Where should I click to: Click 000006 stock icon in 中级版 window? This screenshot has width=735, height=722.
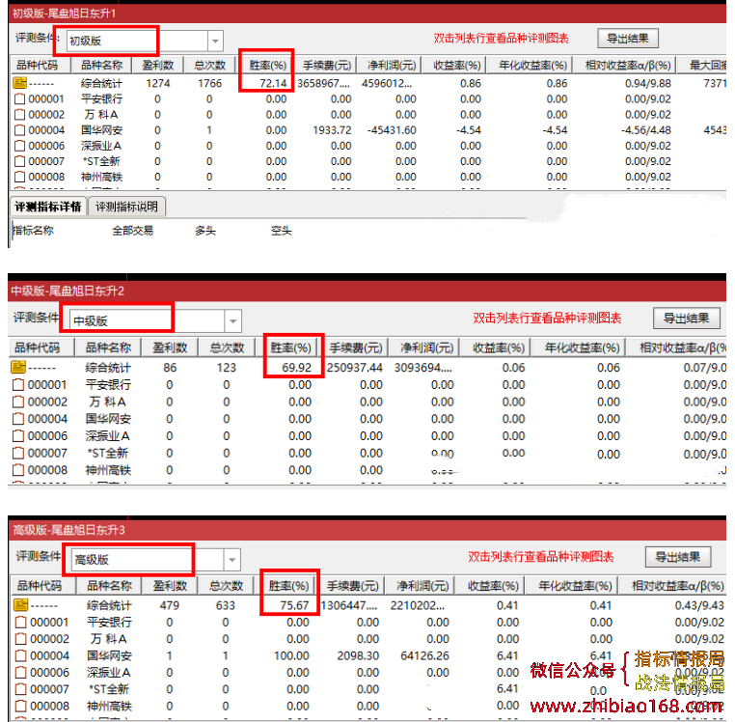coord(18,436)
